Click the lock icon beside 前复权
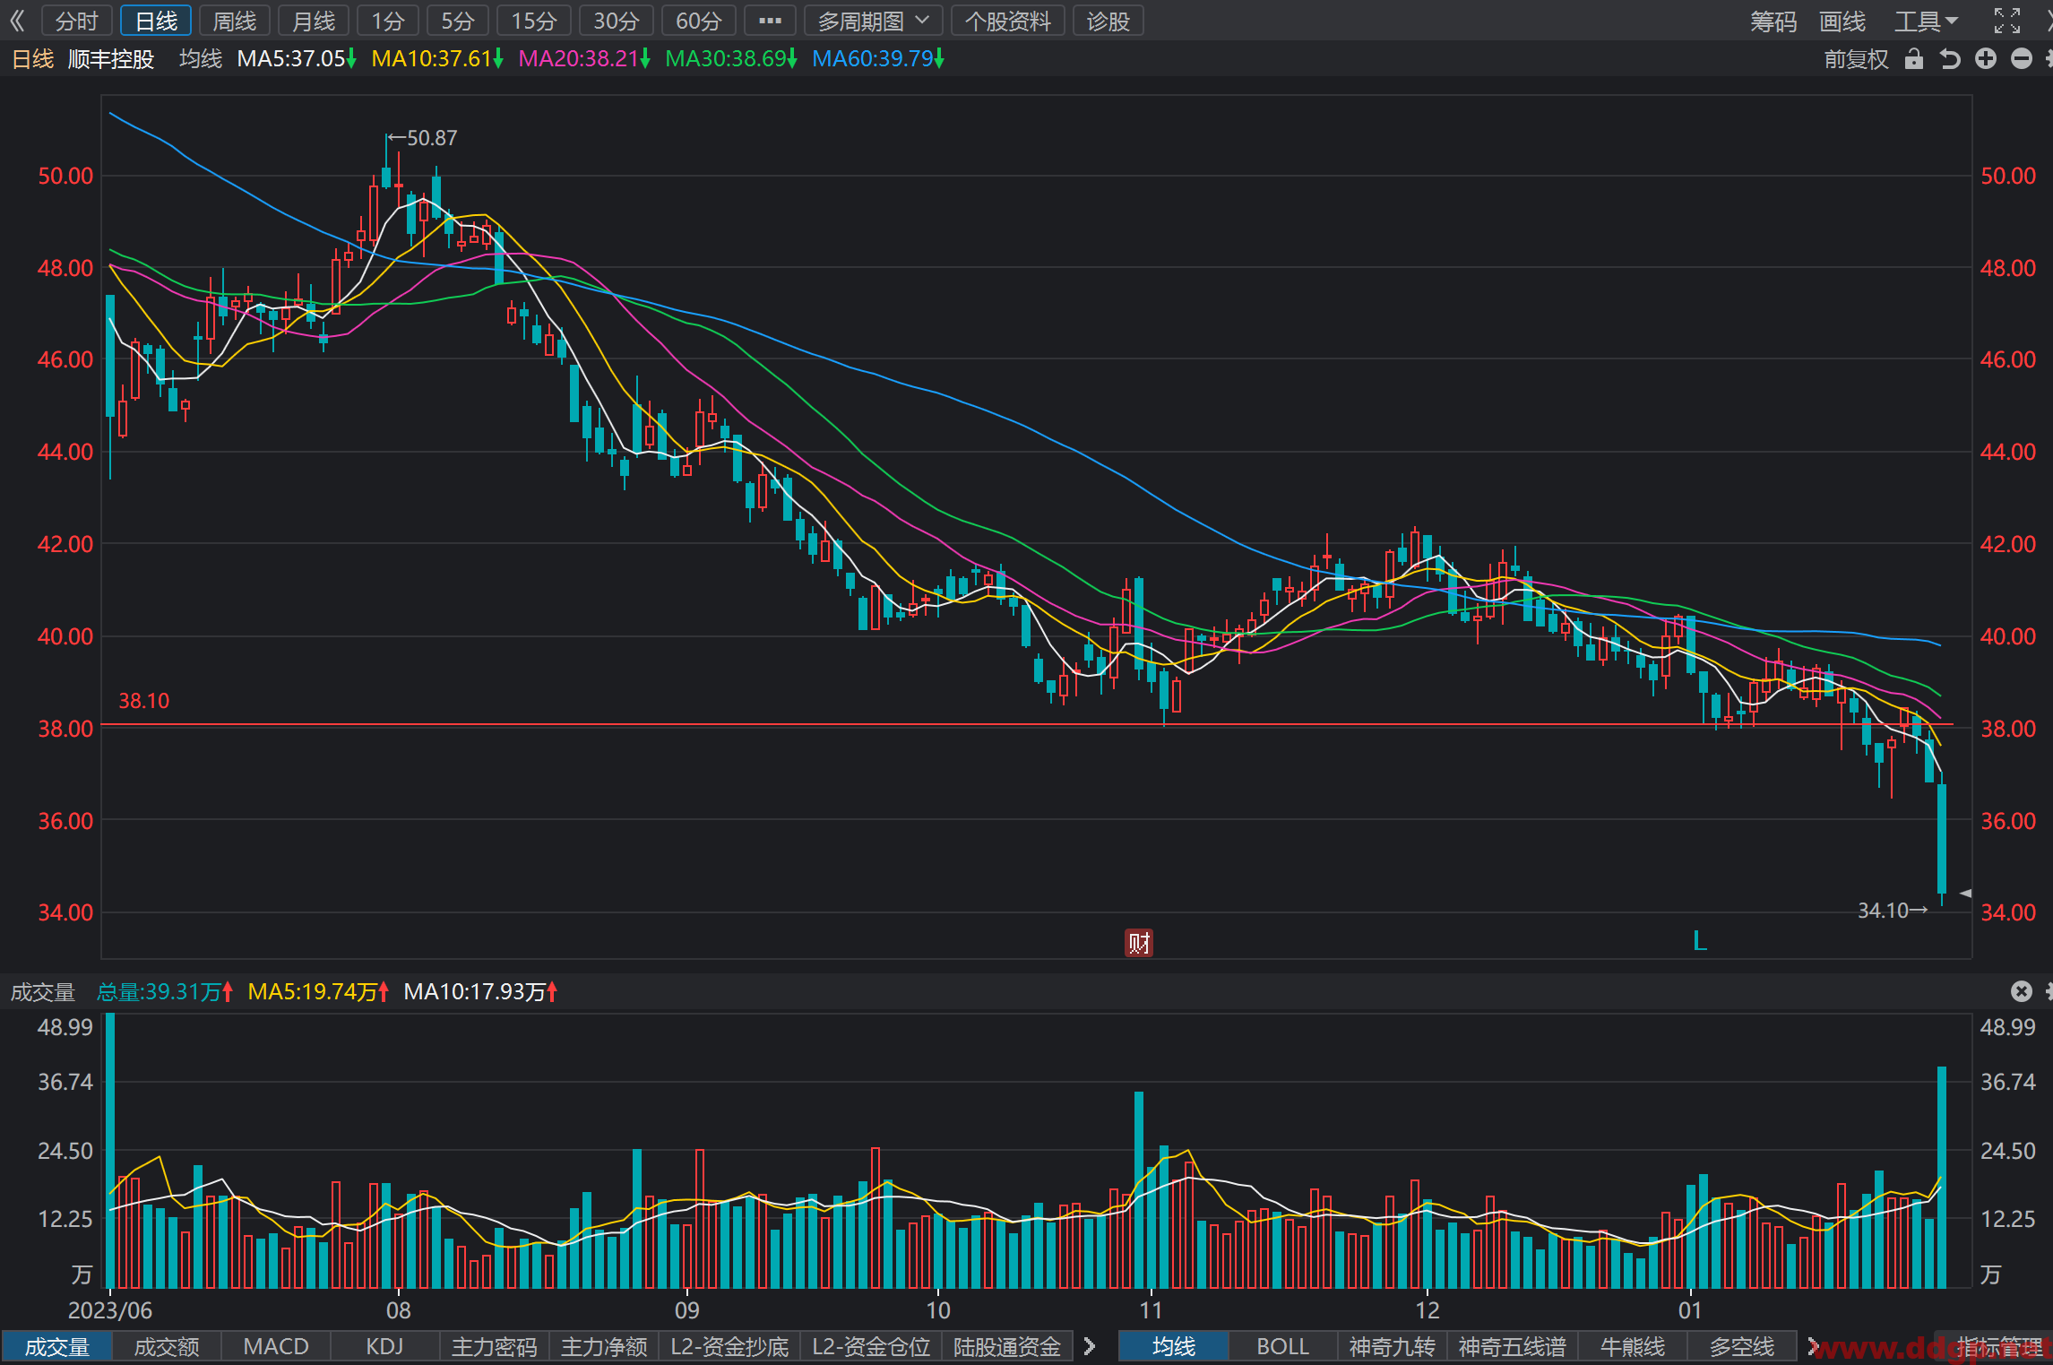Image resolution: width=2053 pixels, height=1365 pixels. (1913, 59)
